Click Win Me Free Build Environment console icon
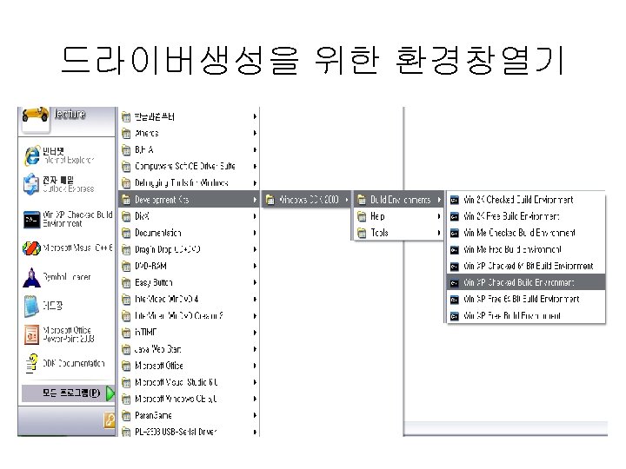This screenshot has height=469, width=626. [x=455, y=249]
